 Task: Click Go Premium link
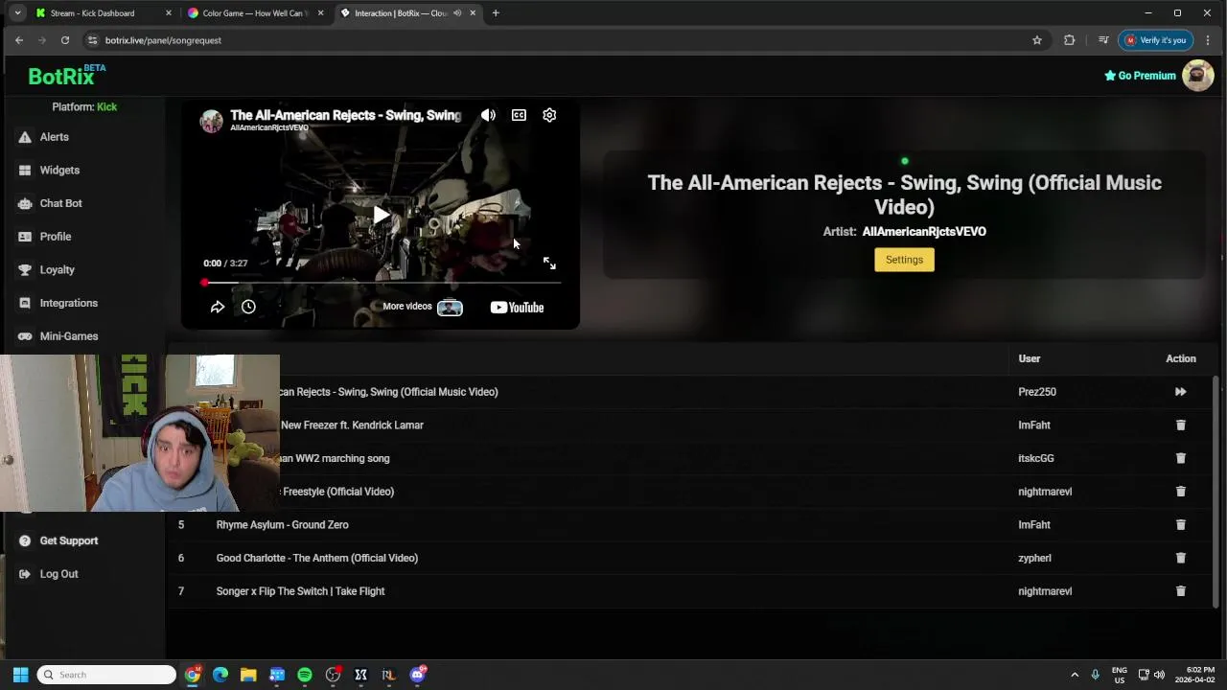click(x=1140, y=76)
